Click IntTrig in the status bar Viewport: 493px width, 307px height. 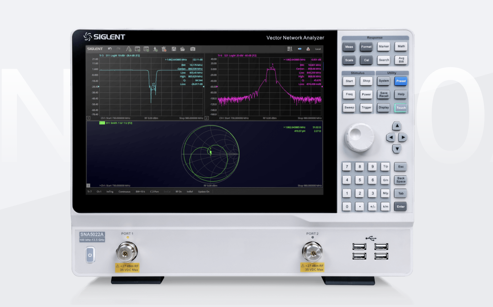[x=110, y=192]
